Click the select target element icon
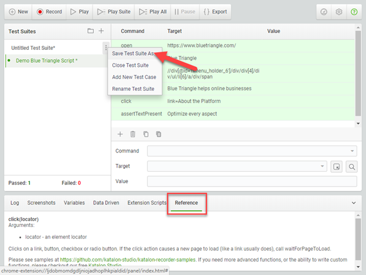 coord(336,167)
